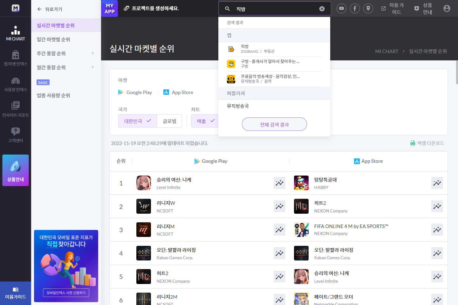Open trend chart for rank 5 Google Play 히트2
Image resolution: width=458 pixels, height=305 pixels.
(x=279, y=276)
